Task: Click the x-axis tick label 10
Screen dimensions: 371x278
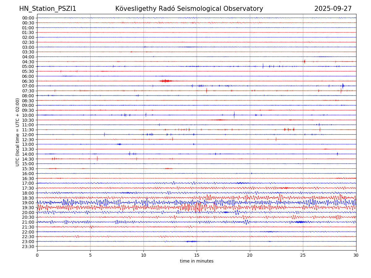Action: tap(143, 255)
